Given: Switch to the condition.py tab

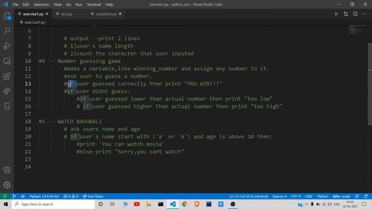Looking at the screenshot, I should pyautogui.click(x=106, y=14).
